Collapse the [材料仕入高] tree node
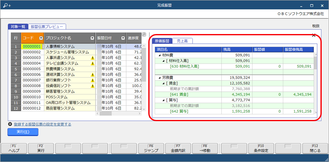This screenshot has width=329, height=162. (x=164, y=61)
